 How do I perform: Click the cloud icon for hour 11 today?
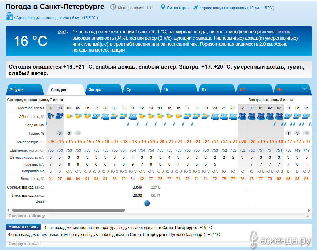[x=132, y=116]
